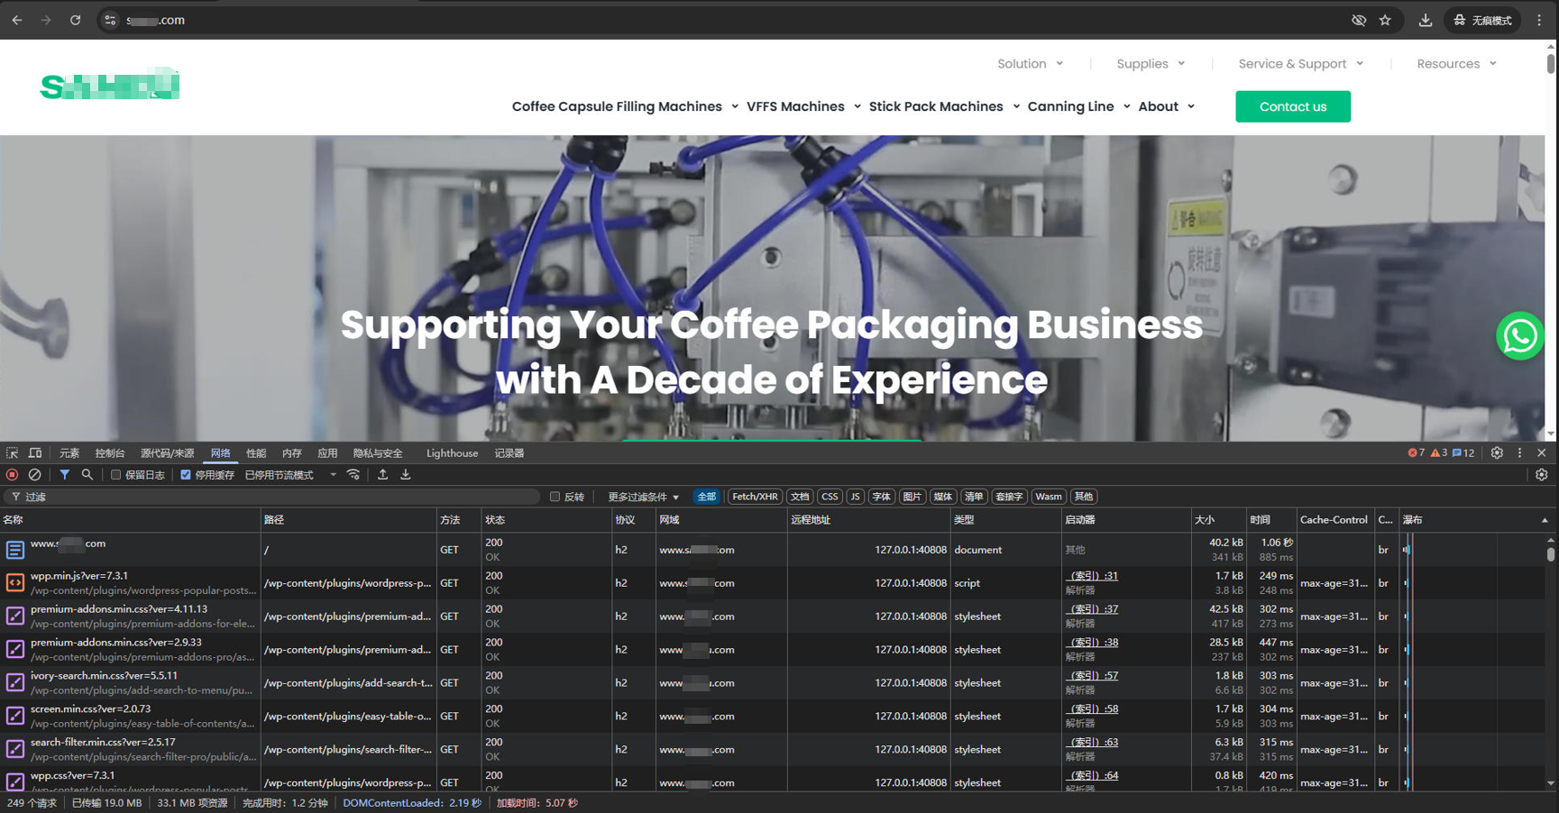Open DevTools settings gear in tab bar
Screen dimensions: 1559x813
(1497, 453)
